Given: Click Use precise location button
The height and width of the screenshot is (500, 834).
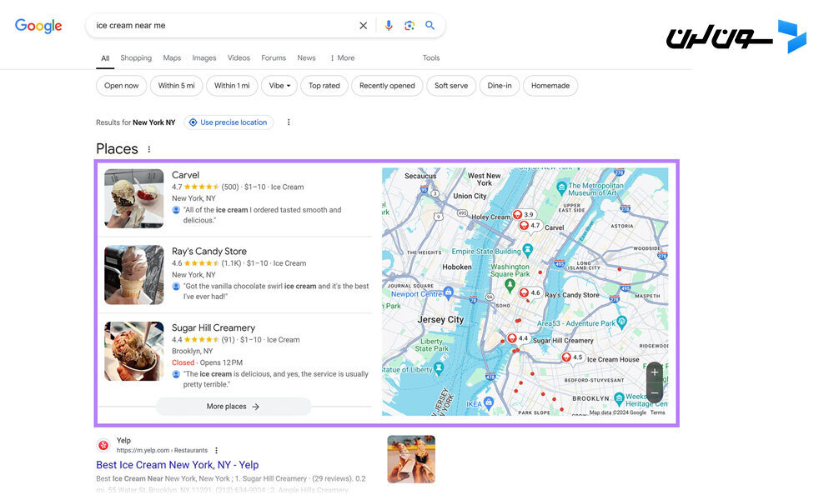Looking at the screenshot, I should point(229,122).
